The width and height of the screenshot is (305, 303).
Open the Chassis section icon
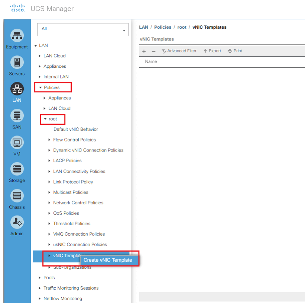tap(17, 196)
